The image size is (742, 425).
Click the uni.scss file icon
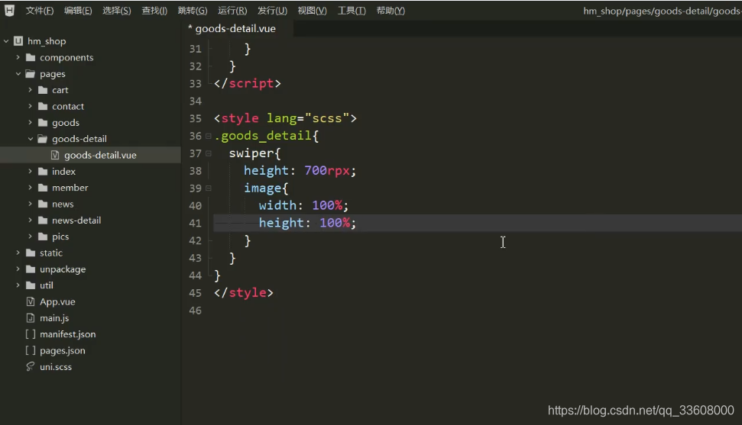[31, 366]
